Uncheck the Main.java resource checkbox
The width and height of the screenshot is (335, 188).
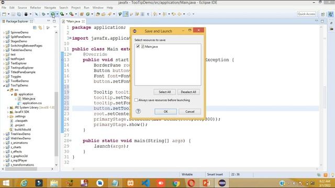138,46
